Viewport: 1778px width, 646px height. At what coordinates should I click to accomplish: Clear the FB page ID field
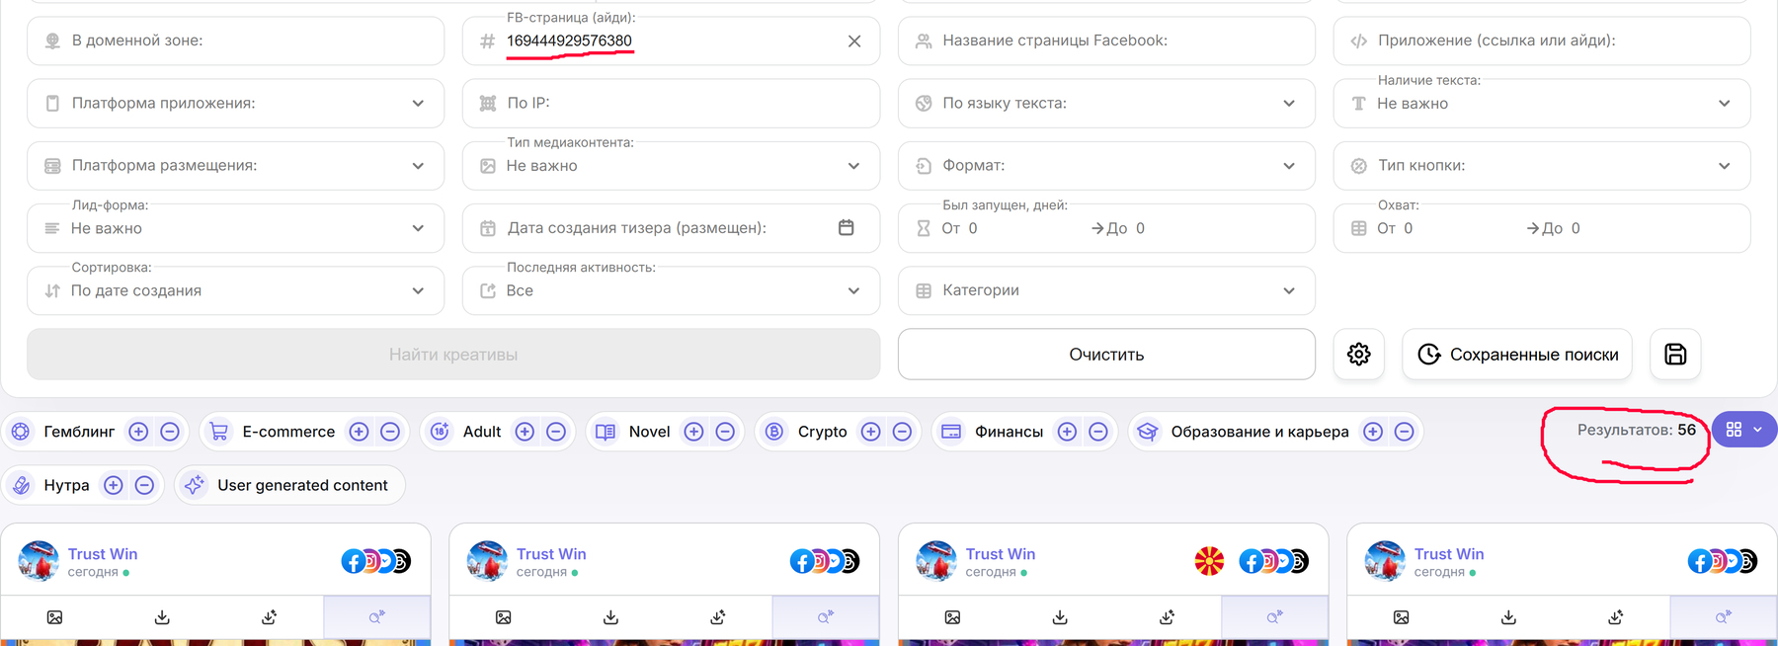854,40
